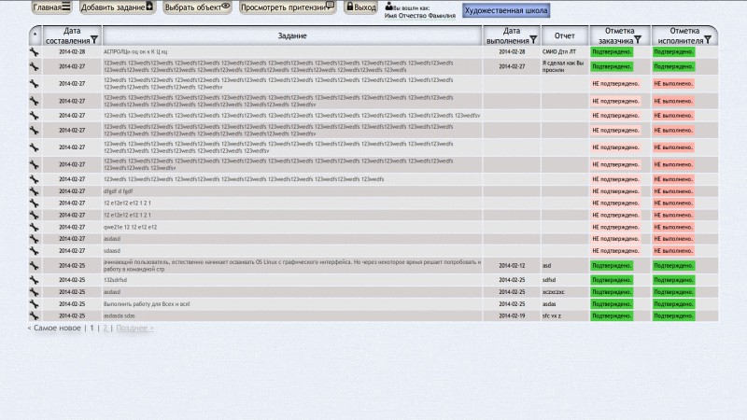
Task: Open the Главная menu button
Action: (51, 7)
